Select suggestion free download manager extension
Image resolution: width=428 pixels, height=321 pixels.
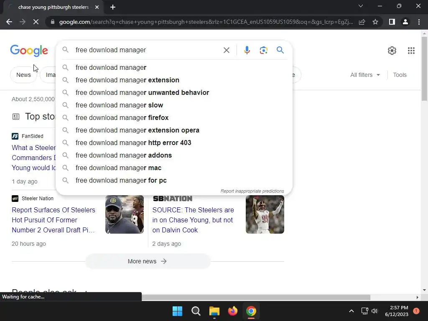(x=174, y=80)
